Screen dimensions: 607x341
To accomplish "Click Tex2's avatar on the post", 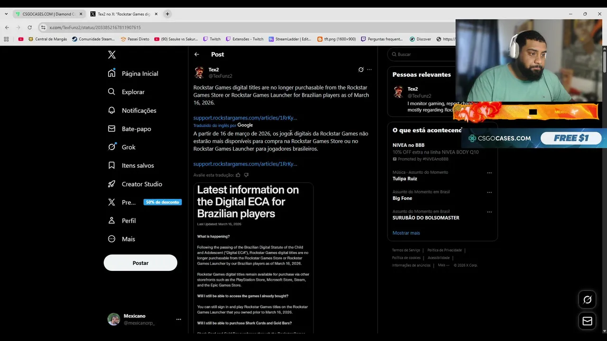I will [199, 72].
